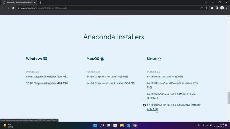Toggle the browser side panel
Screen dimensions: 230x129
coord(217,8)
